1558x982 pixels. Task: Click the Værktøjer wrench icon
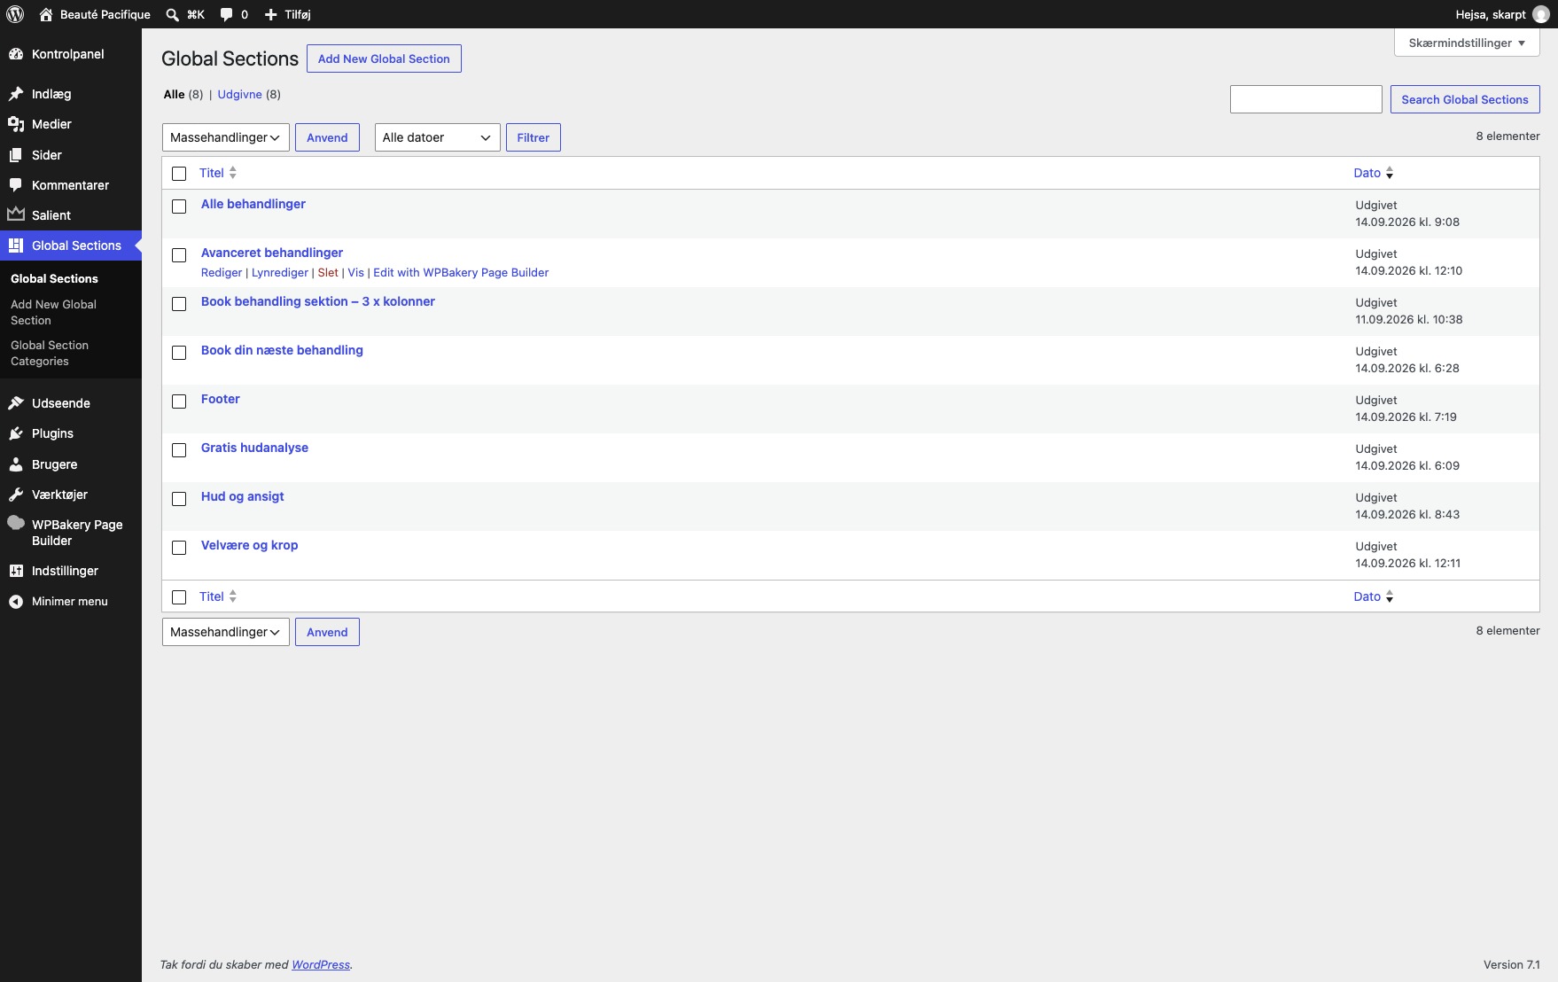point(16,495)
